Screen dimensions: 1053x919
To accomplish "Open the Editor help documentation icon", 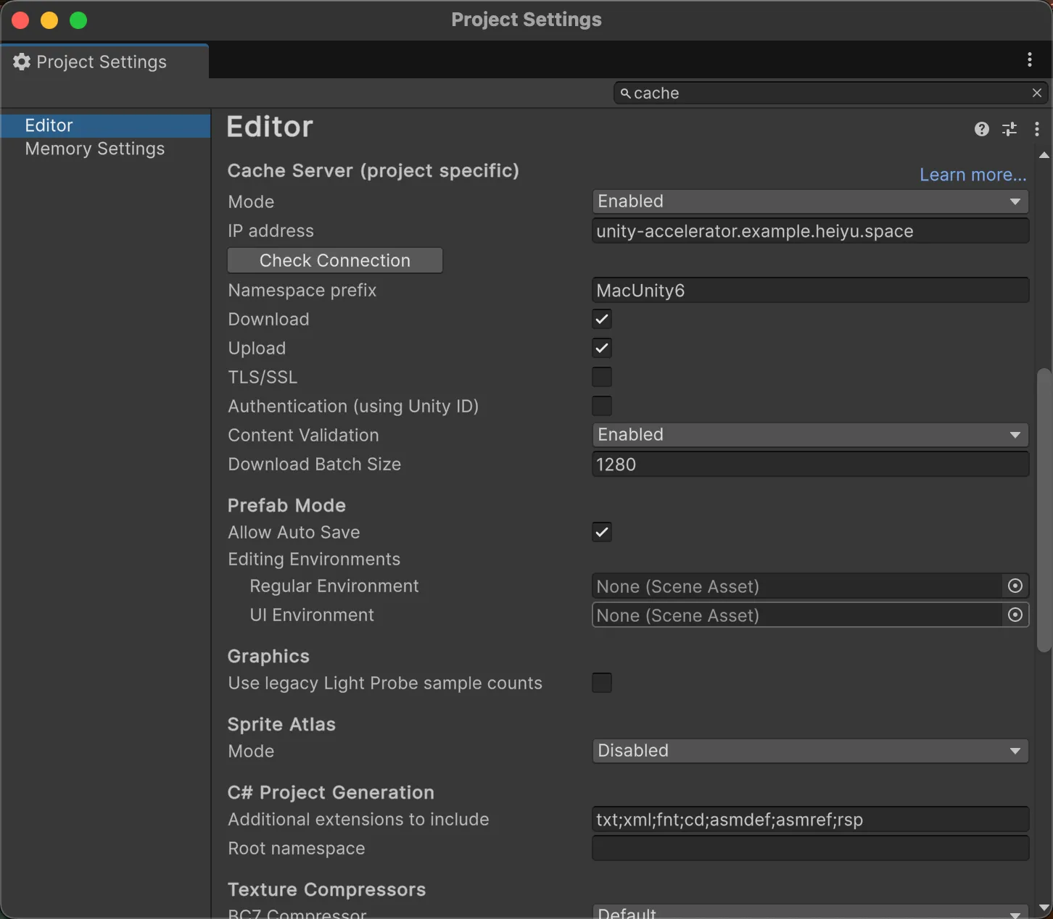I will pyautogui.click(x=981, y=129).
